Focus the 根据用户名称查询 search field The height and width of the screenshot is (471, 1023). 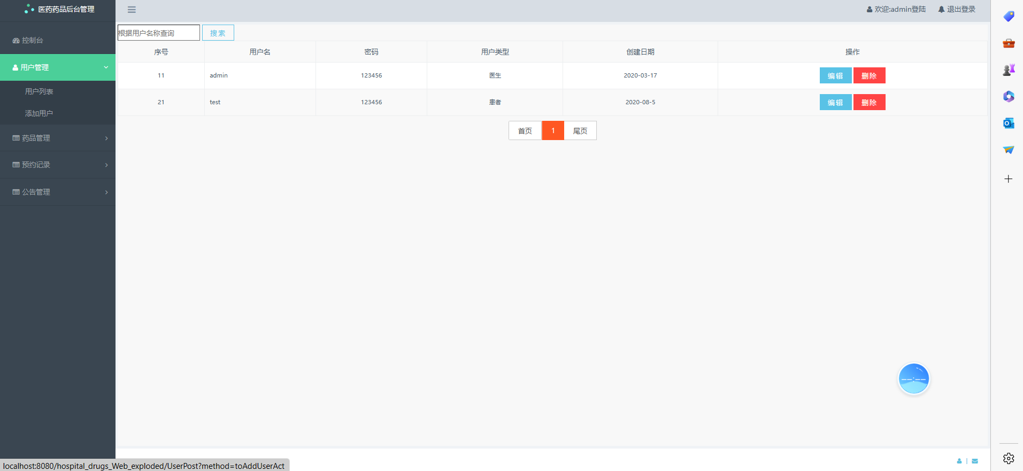[x=159, y=33]
